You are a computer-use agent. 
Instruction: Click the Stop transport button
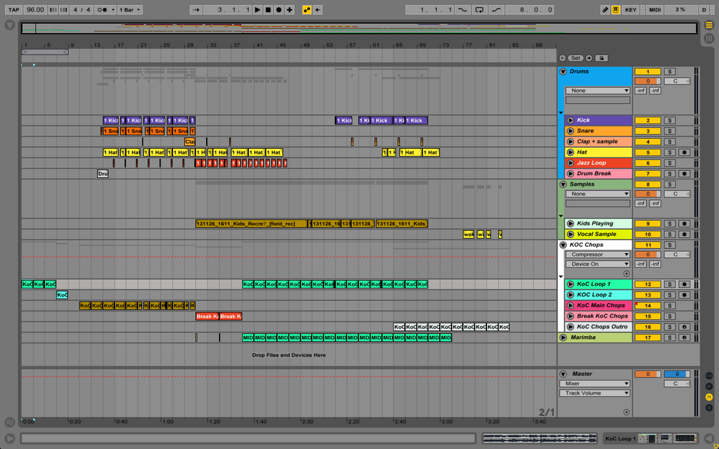pos(268,9)
